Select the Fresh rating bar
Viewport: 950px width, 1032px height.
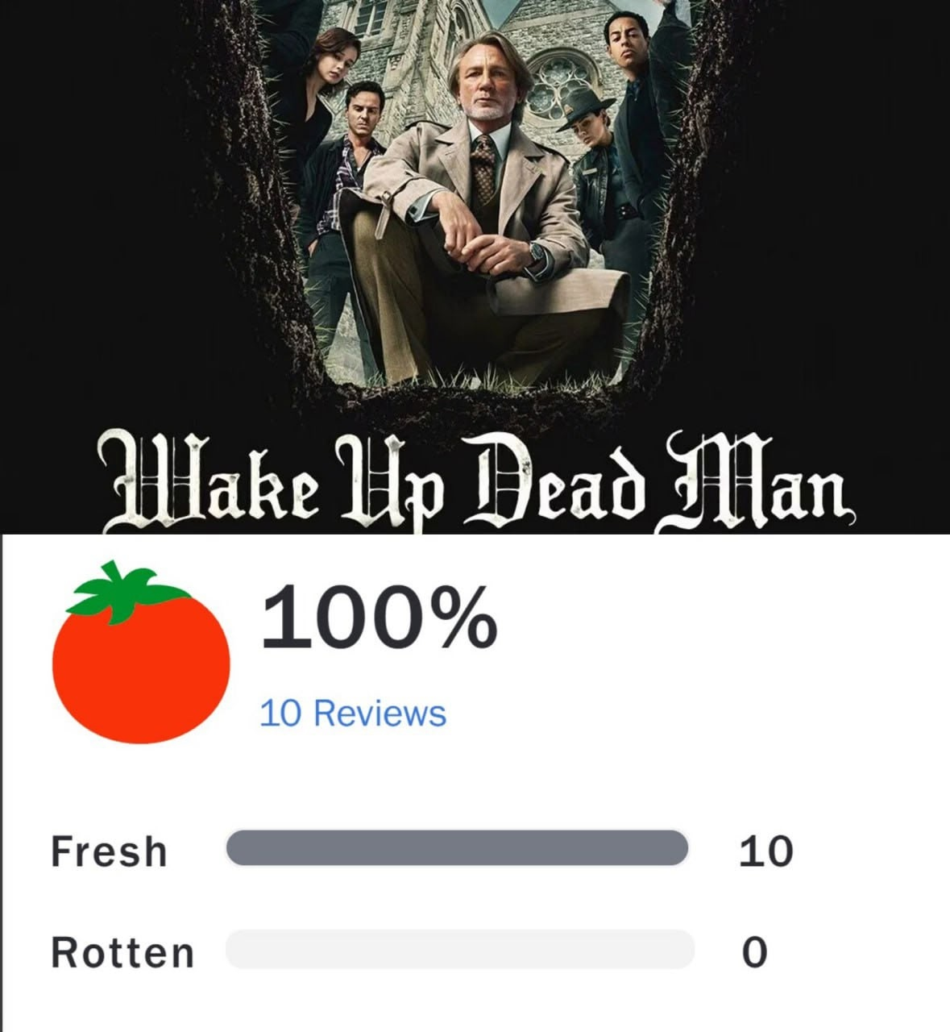click(458, 848)
